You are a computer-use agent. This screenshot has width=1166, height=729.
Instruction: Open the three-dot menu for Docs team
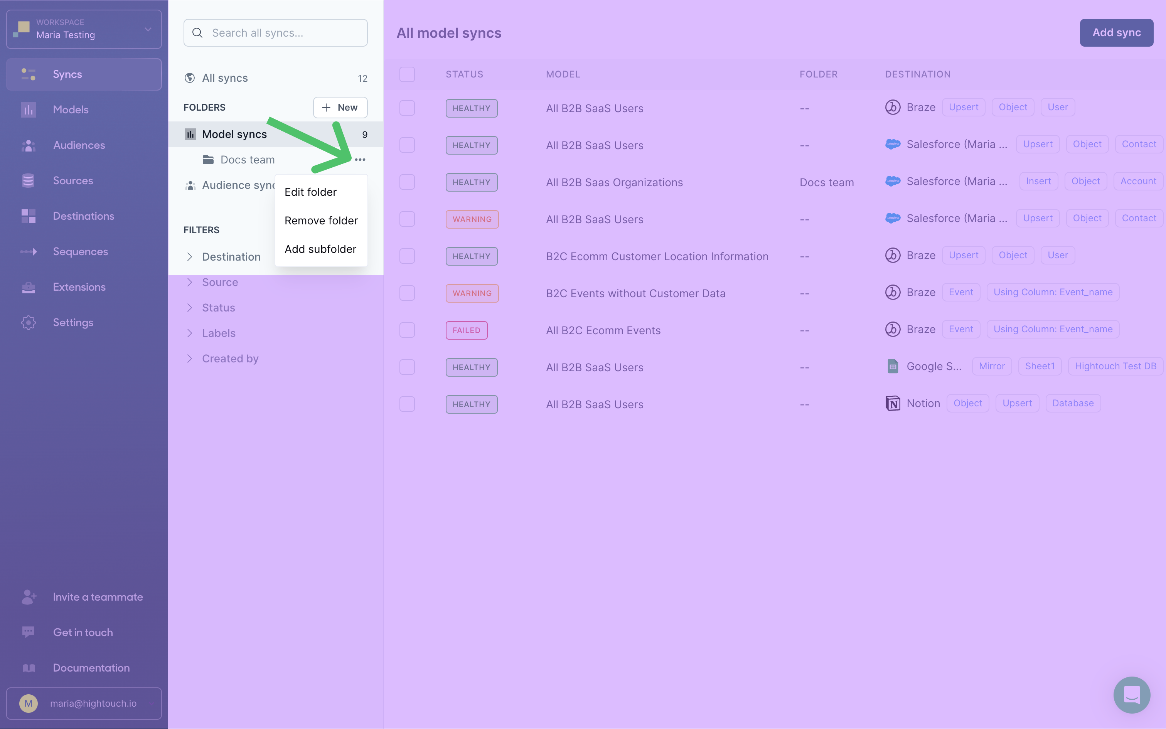(x=360, y=160)
